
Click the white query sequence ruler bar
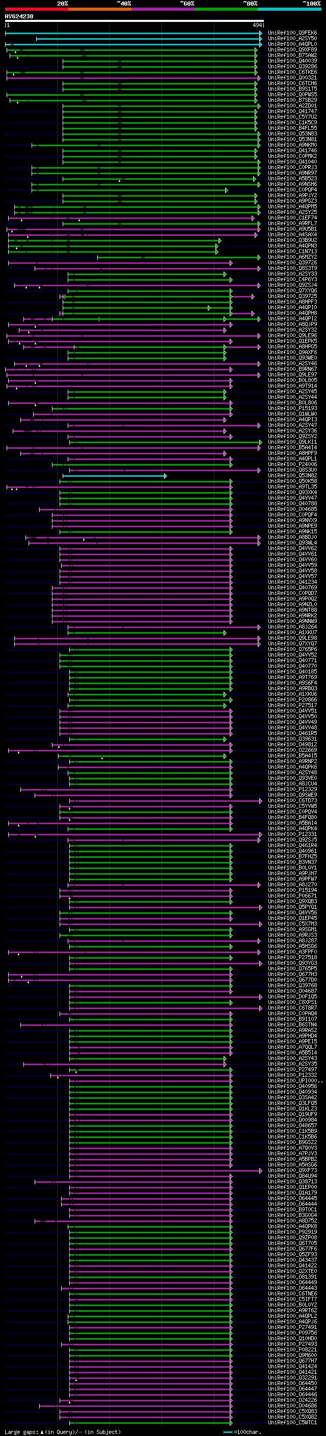tap(134, 21)
